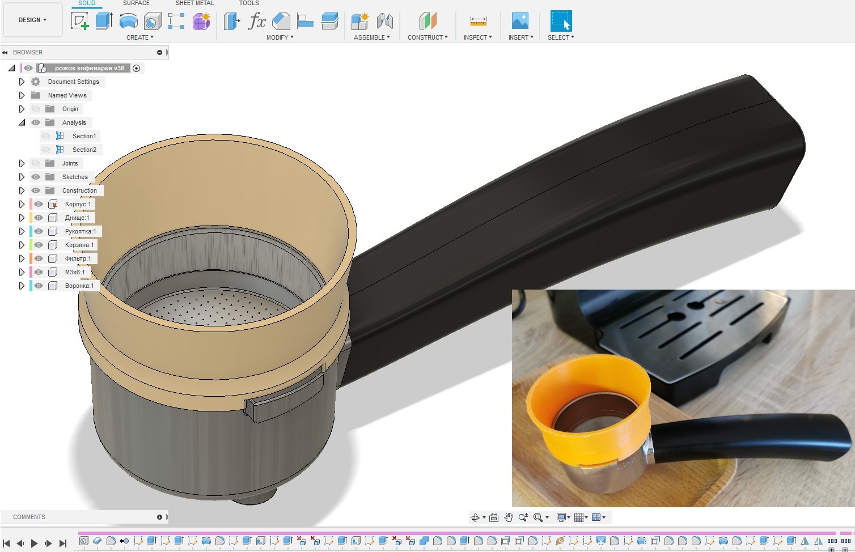Screen dimensions: 855x552
Task: Expand the Днище:1 component
Action: coord(22,218)
